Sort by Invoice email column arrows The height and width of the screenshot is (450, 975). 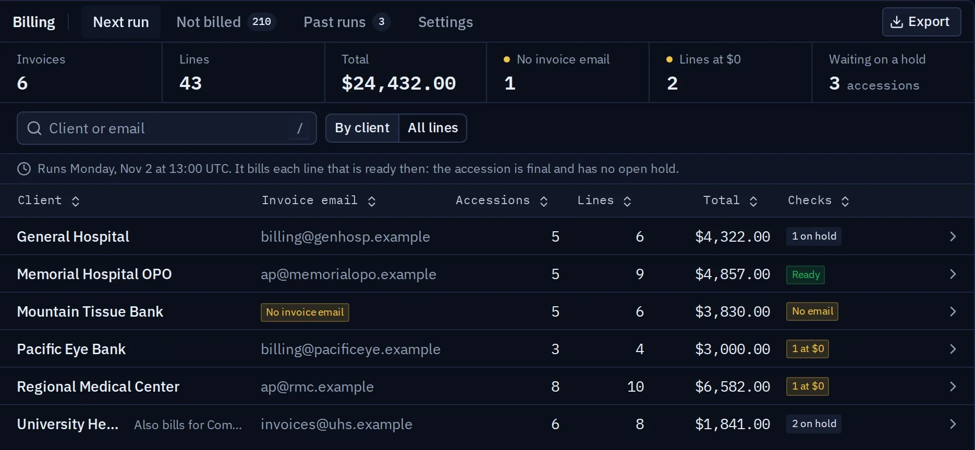[x=372, y=201]
